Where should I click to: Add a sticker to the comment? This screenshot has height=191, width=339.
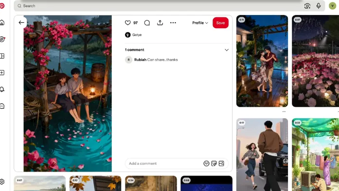click(214, 163)
